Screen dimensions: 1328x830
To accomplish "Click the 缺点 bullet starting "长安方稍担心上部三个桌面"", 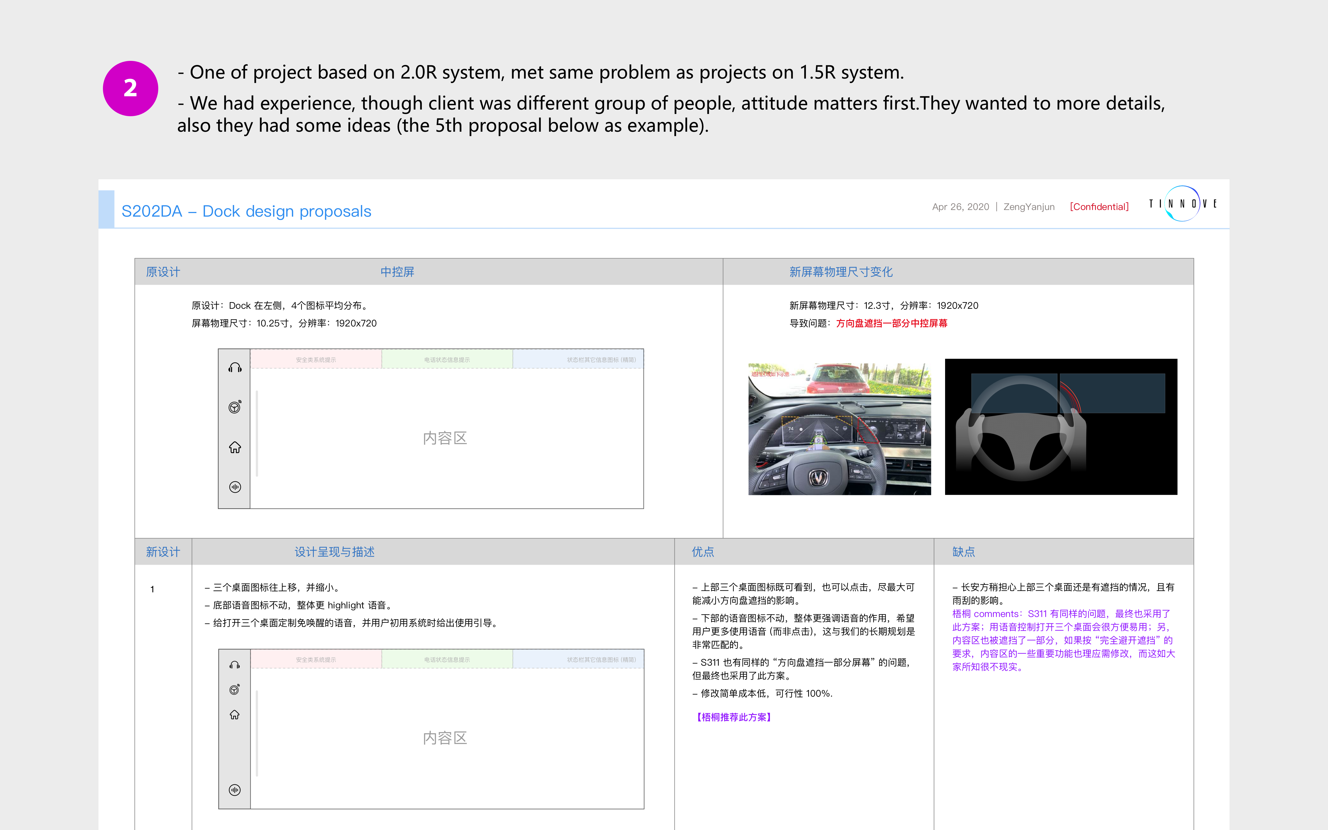I will pos(1064,594).
